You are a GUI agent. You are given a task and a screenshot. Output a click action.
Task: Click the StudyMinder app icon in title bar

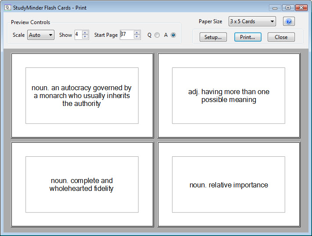[7, 7]
